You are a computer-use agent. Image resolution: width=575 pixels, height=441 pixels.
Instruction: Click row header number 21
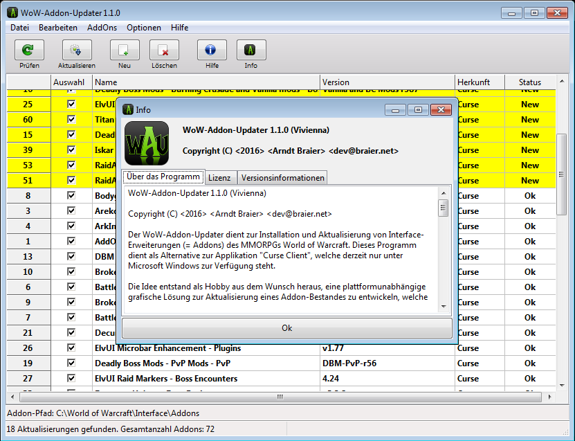(28, 333)
